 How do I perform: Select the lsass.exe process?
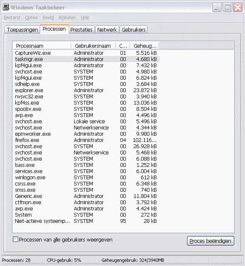click(86, 165)
